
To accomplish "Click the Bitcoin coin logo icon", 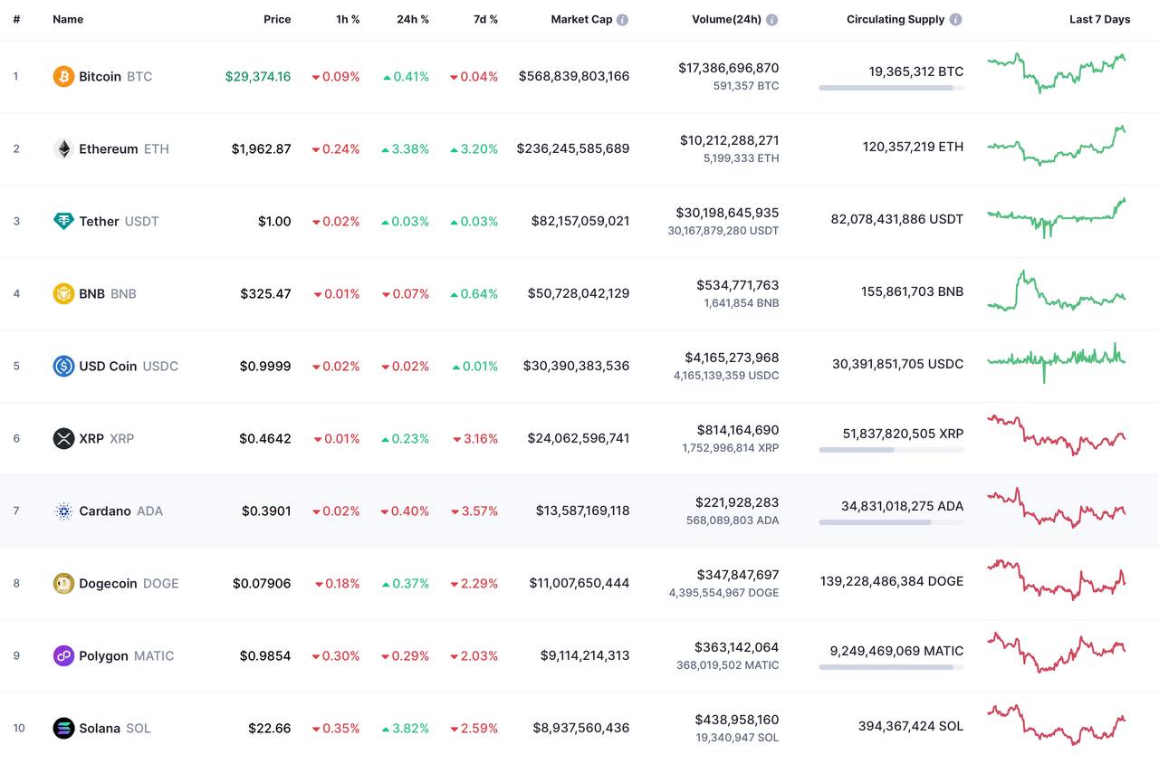I will click(63, 76).
